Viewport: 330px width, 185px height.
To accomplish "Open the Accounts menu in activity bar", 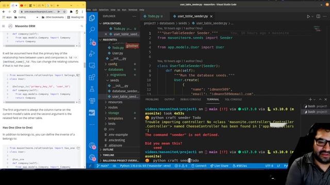I will (92, 145).
